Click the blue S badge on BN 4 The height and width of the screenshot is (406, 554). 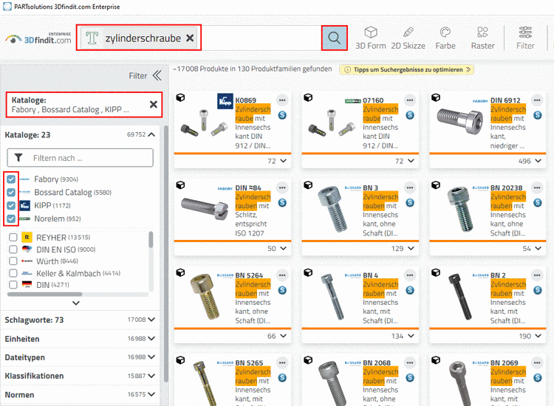tap(410, 290)
